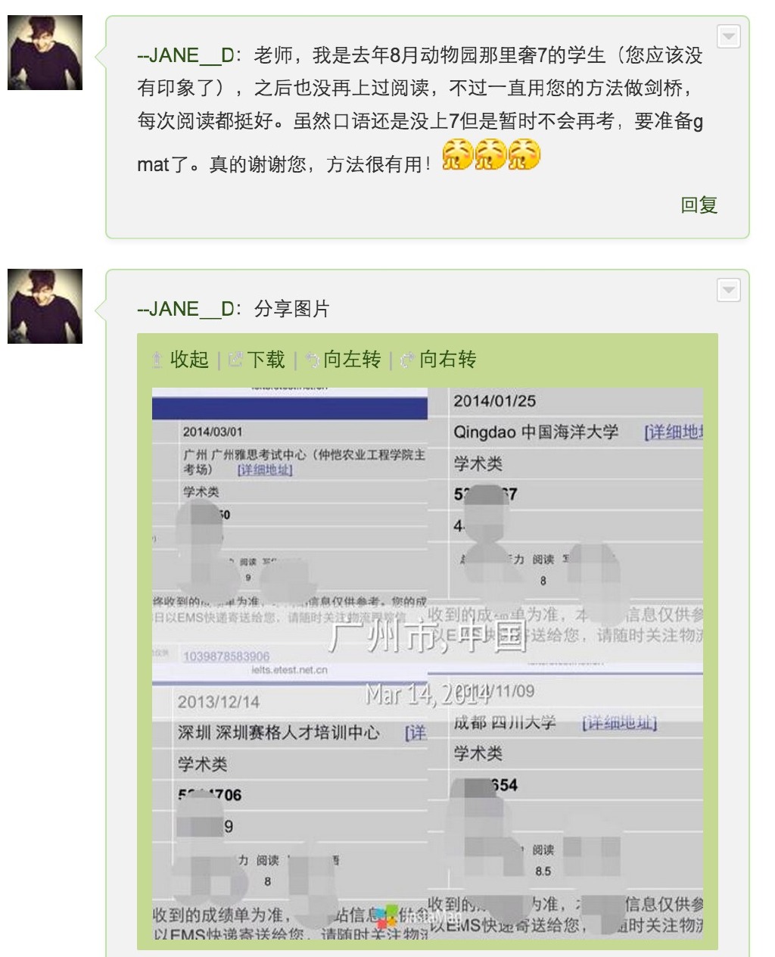This screenshot has width=775, height=957.
Task: Click the last kissing emoji in the comment
Action: 524,154
